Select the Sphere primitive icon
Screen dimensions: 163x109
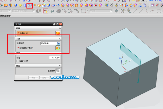pos(20,5)
